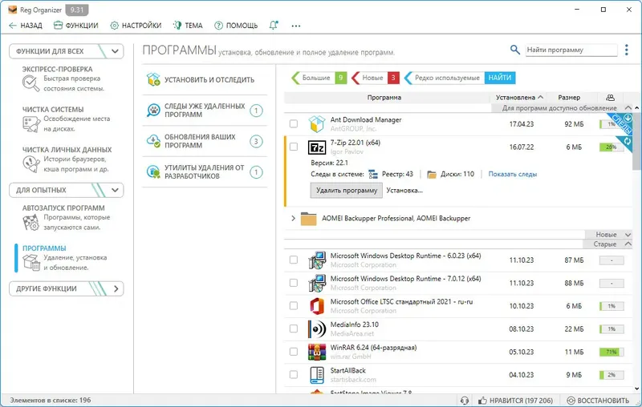Click the НРАВИТСЯ like button
This screenshot has height=407, width=642.
click(x=515, y=401)
